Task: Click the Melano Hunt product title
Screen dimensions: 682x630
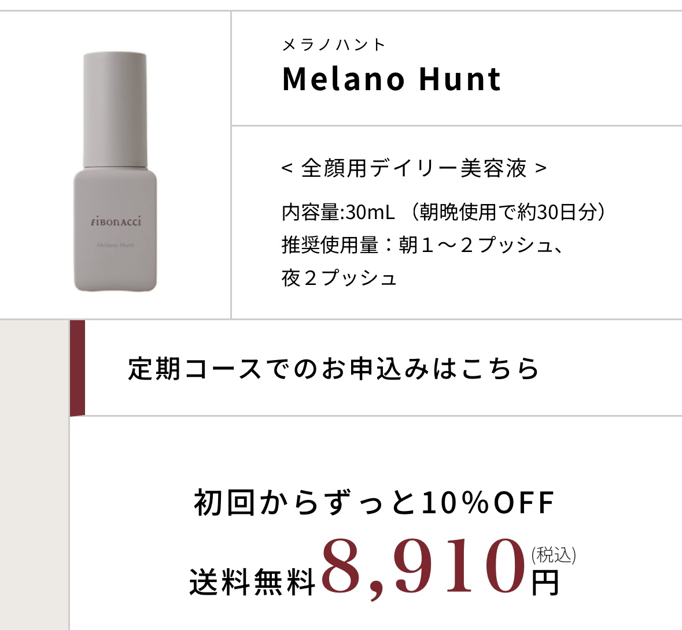Action: coord(392,79)
